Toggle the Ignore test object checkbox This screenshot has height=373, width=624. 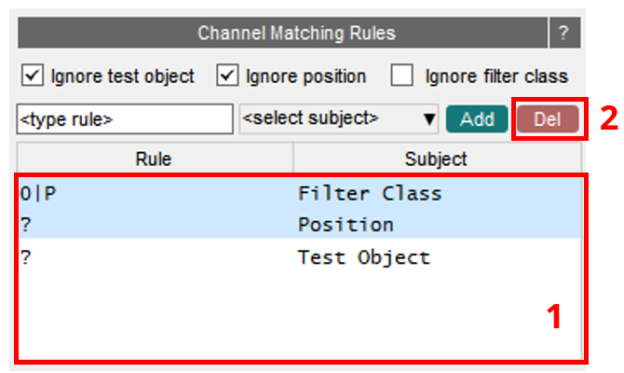point(33,76)
